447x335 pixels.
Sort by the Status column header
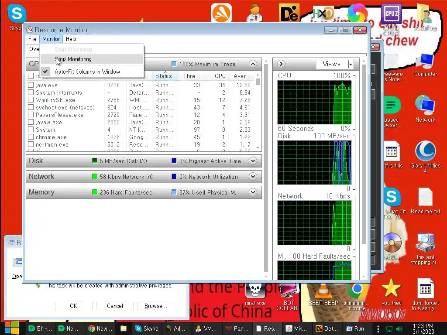click(165, 76)
